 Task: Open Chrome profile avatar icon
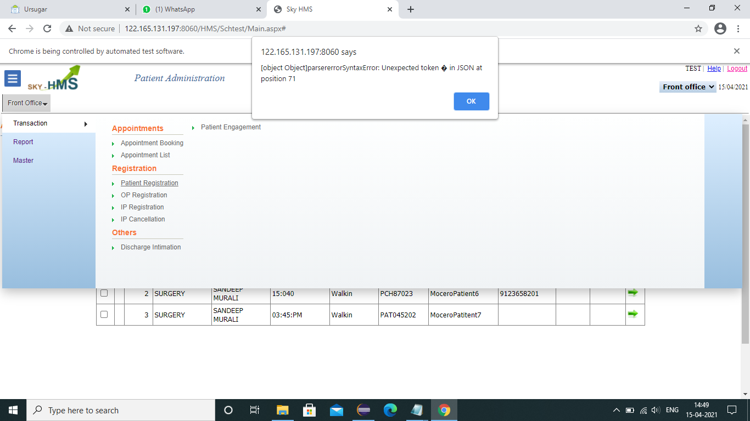pyautogui.click(x=720, y=29)
